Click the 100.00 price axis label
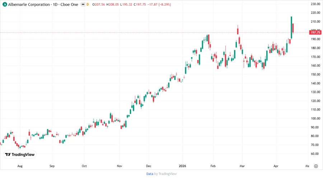Screen dimensions: 323x178 (315, 119)
